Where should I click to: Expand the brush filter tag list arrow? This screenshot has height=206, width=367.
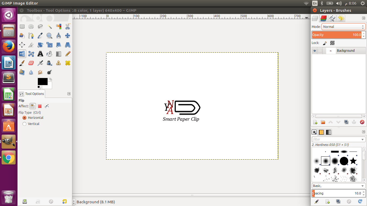(363, 139)
